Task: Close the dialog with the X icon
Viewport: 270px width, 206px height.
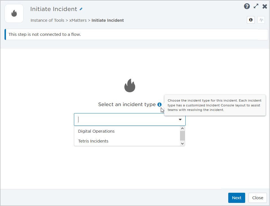Action: click(x=265, y=6)
